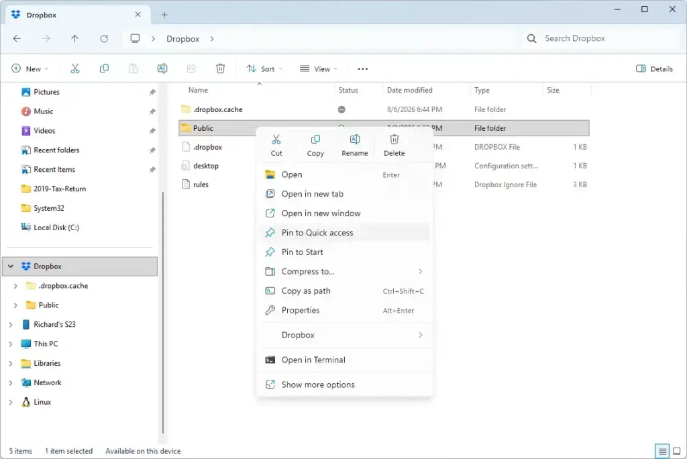Click the toolbar Delete trash icon
Viewport: 687px width, 459px height.
point(220,68)
